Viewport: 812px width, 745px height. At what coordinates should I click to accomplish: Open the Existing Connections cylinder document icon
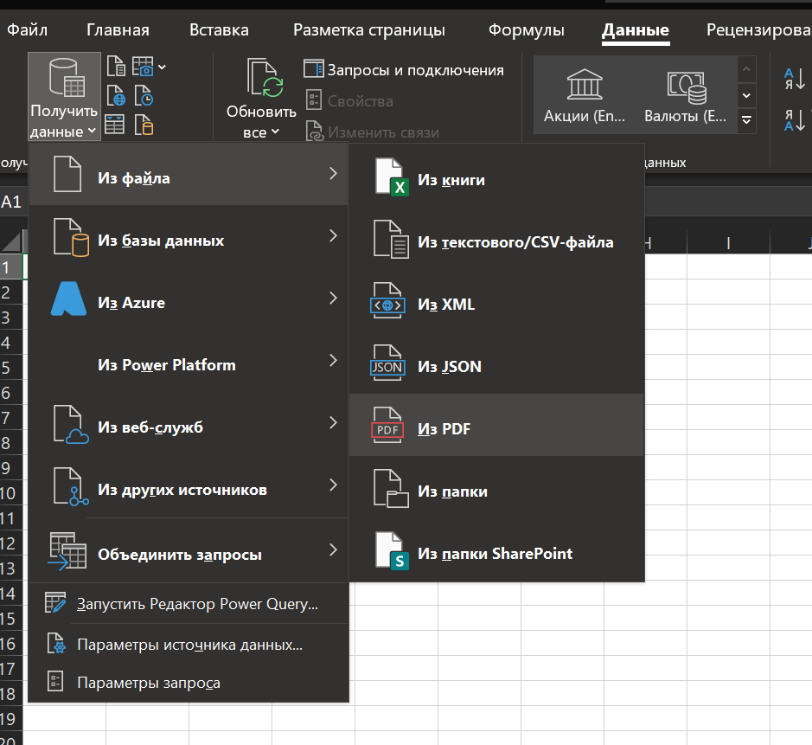click(x=144, y=125)
